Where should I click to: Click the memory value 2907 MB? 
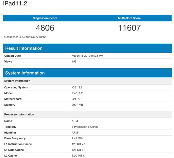click(x=77, y=105)
